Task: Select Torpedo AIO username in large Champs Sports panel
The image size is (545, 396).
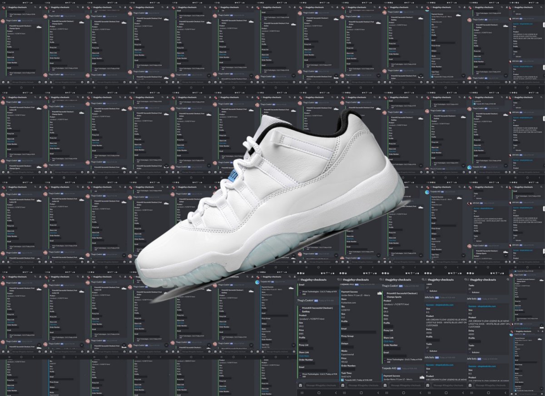Action: pos(389,368)
